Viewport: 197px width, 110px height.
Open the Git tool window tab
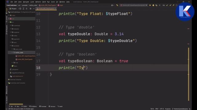11,106
